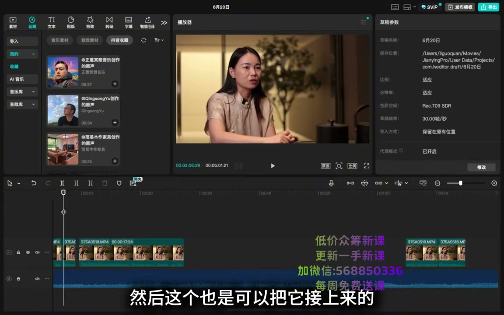The width and height of the screenshot is (504, 315).
Task: Open the linkage options dropdown
Action: (387, 183)
